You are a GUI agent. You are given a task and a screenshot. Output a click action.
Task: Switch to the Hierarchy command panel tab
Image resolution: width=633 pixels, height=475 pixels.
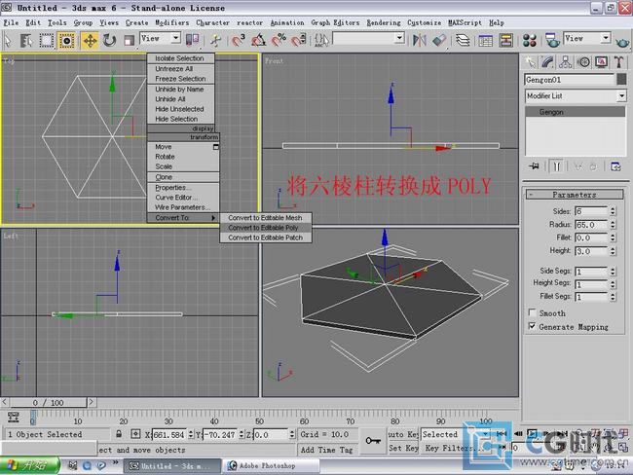click(x=566, y=62)
